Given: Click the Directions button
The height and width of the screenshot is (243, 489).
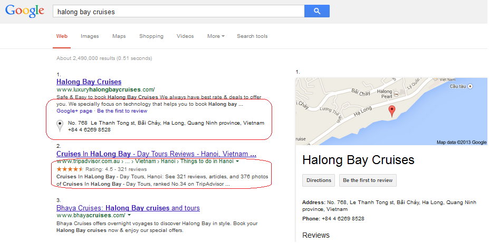Looking at the screenshot, I should 319,180.
